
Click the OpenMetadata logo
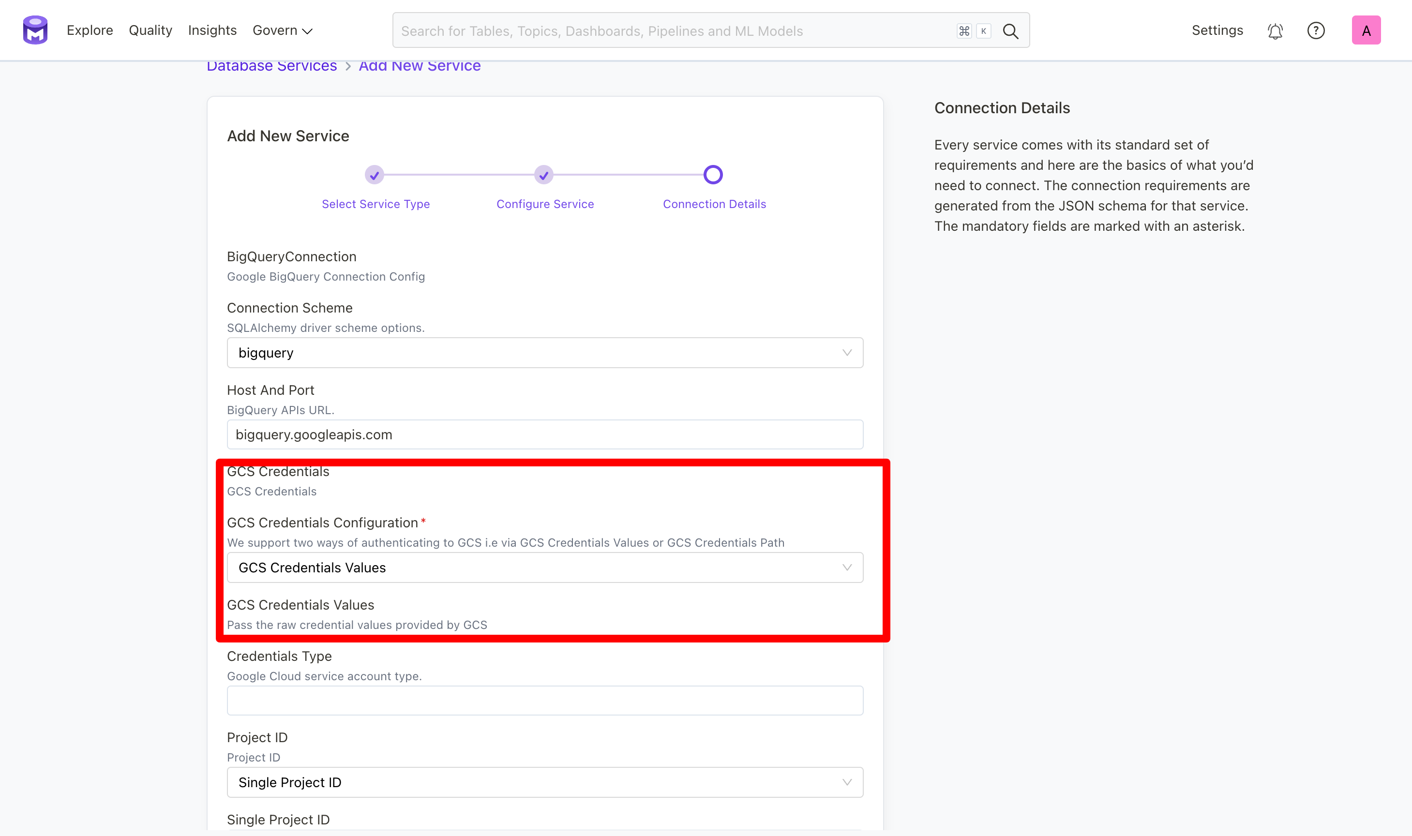point(35,30)
